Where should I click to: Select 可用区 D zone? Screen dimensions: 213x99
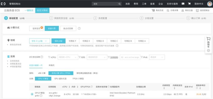coord(100,41)
